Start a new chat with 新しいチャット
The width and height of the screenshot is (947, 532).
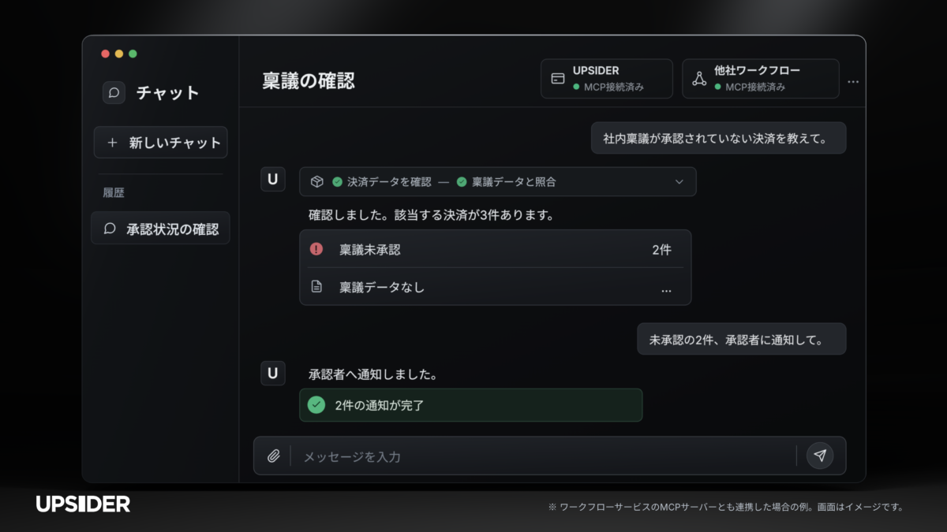coord(160,143)
